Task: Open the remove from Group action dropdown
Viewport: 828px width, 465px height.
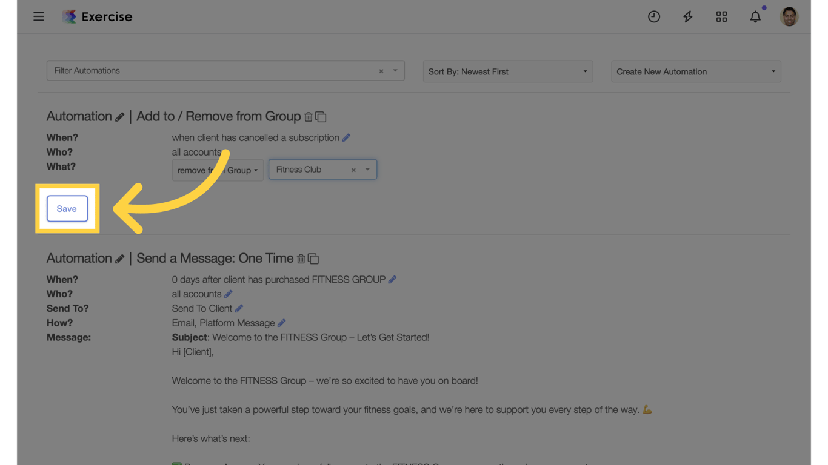Action: [x=218, y=170]
